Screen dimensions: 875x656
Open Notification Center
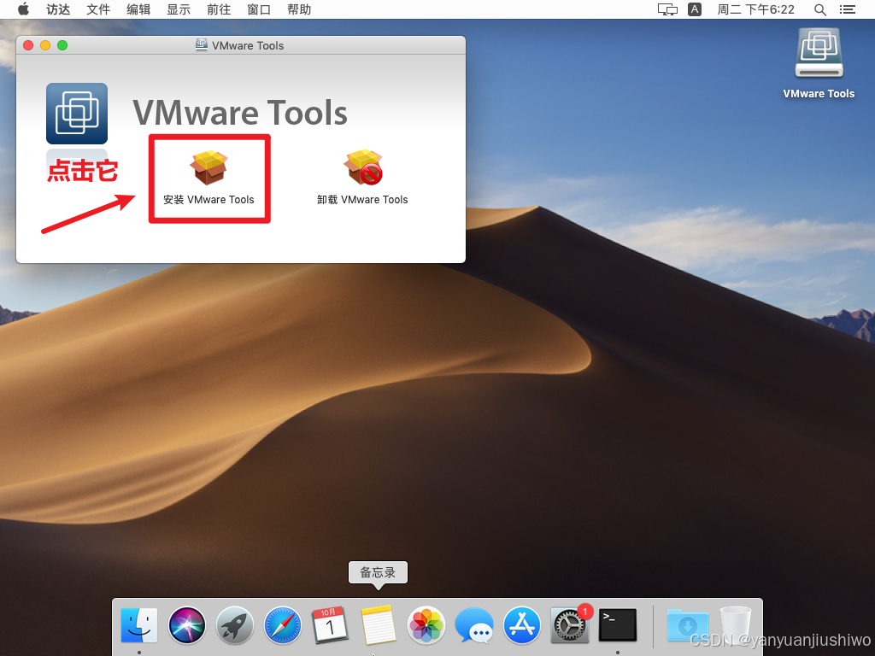pyautogui.click(x=847, y=9)
